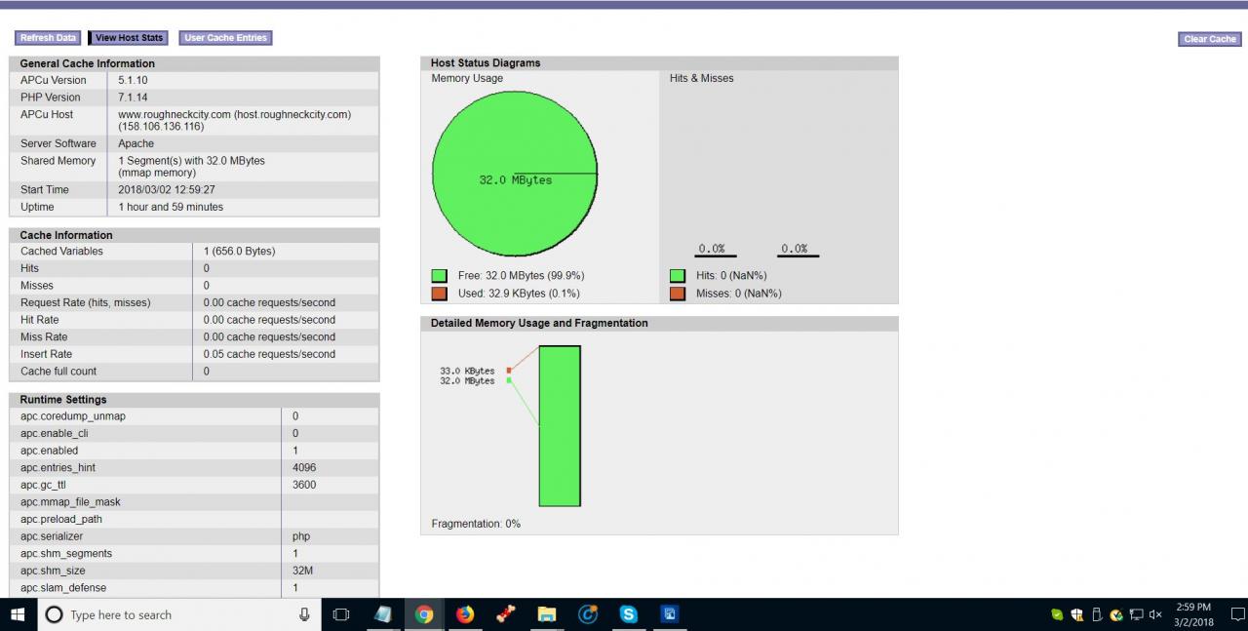
Task: Click the USB safely remove tray icon
Action: 1097,614
